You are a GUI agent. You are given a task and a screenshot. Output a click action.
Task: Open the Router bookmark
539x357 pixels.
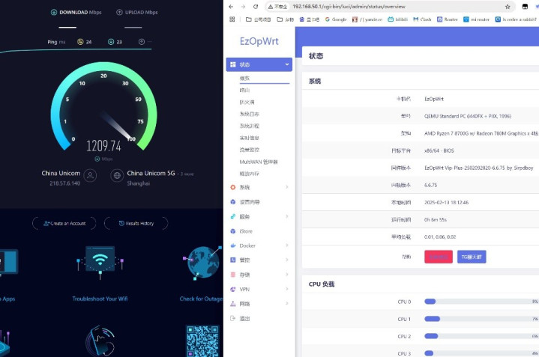click(448, 19)
